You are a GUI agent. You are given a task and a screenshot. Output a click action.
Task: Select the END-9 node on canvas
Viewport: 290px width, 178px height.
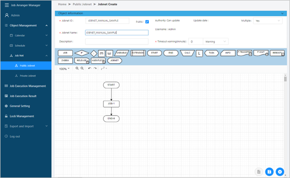112,119
